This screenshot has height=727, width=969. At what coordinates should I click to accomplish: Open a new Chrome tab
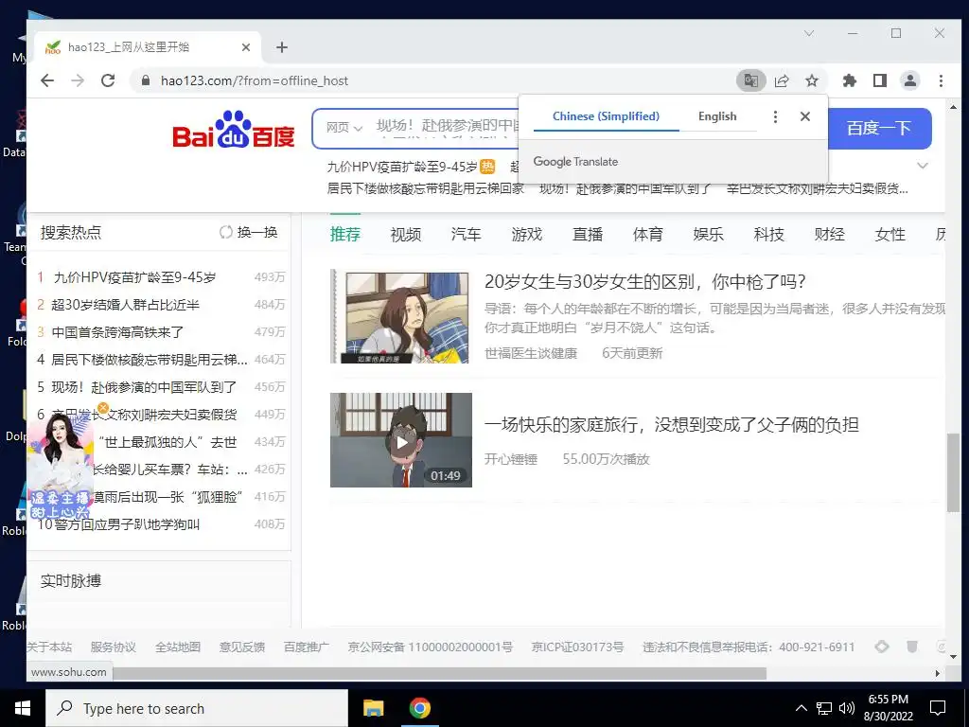(282, 47)
